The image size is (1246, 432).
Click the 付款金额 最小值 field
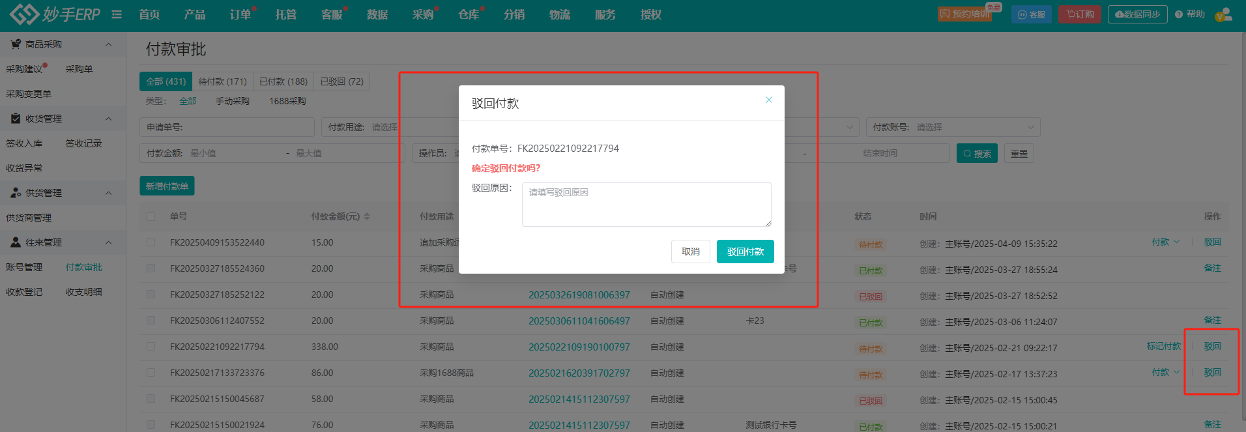[x=235, y=153]
